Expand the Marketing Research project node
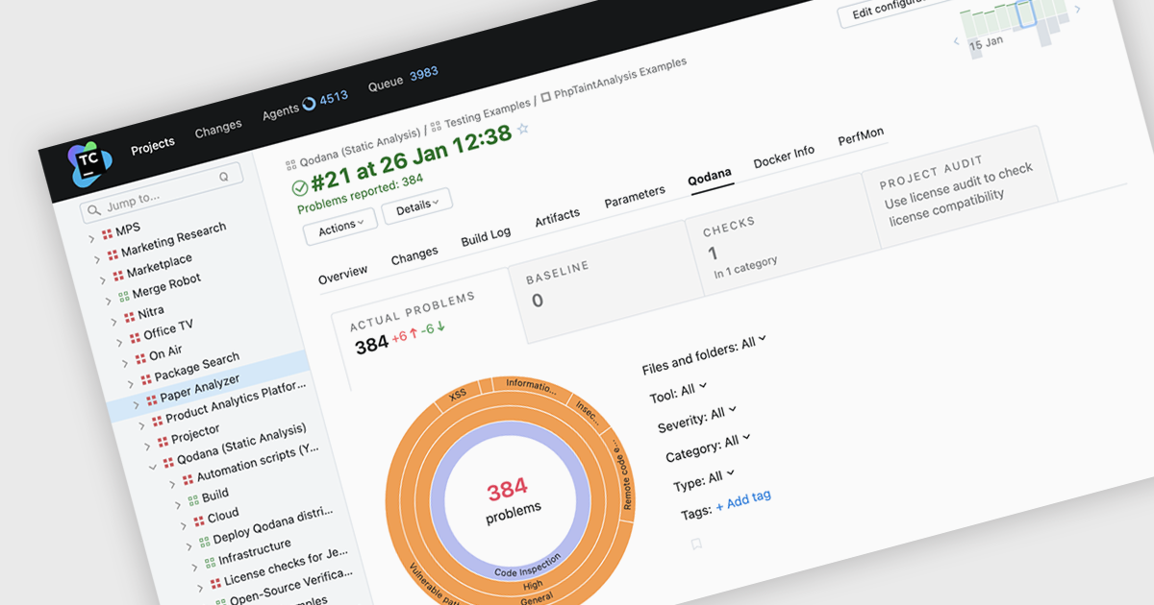 pos(97,258)
